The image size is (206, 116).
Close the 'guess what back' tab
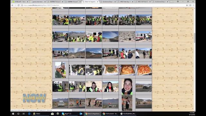coord(45,2)
